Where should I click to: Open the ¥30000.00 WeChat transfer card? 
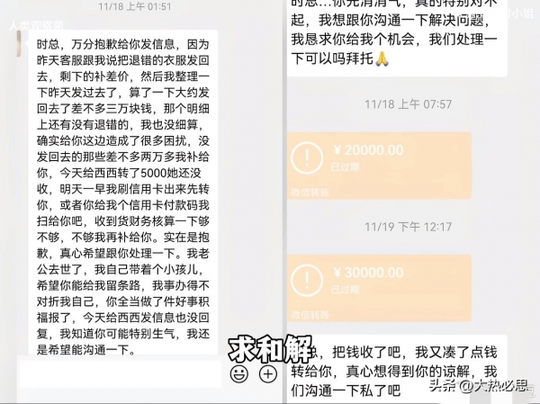tap(379, 288)
